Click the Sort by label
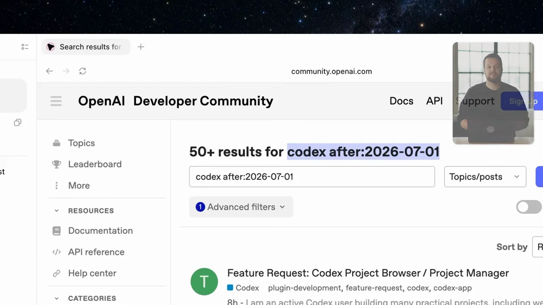 (x=512, y=247)
